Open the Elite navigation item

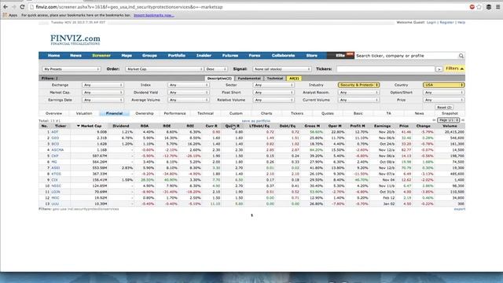340,56
